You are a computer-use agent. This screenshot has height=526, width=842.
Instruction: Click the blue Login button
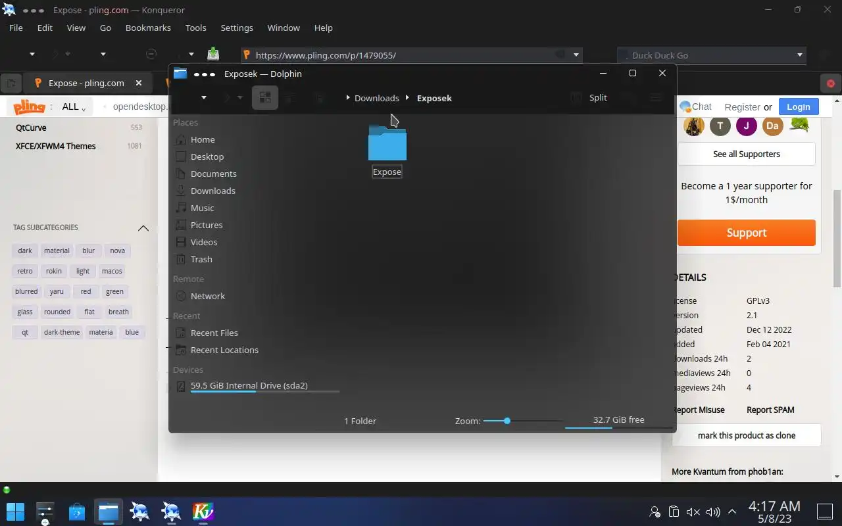pyautogui.click(x=799, y=107)
